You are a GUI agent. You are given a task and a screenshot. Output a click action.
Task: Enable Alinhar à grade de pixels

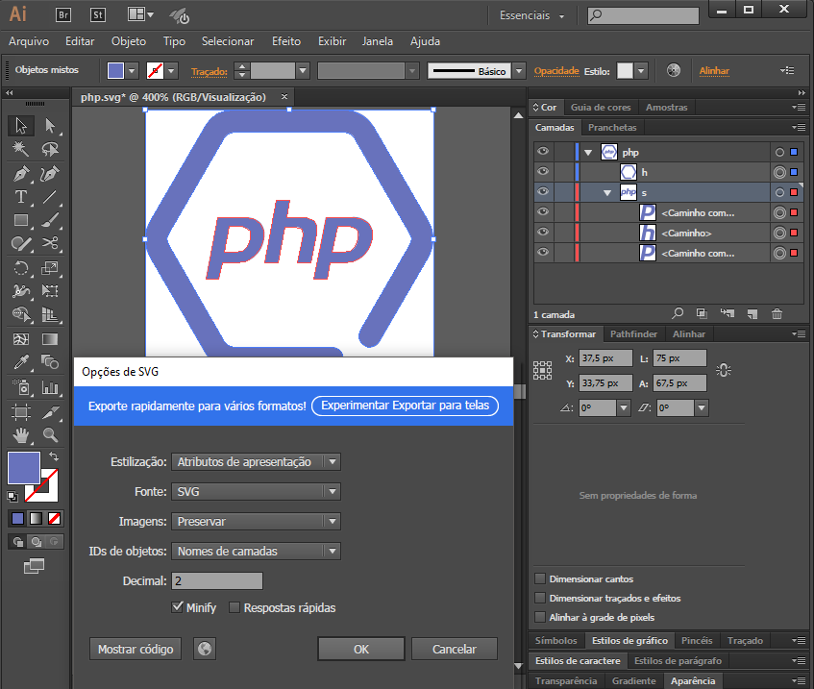(x=540, y=617)
